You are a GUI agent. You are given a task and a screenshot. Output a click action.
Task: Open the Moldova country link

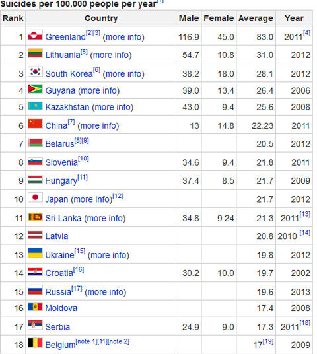(x=61, y=308)
